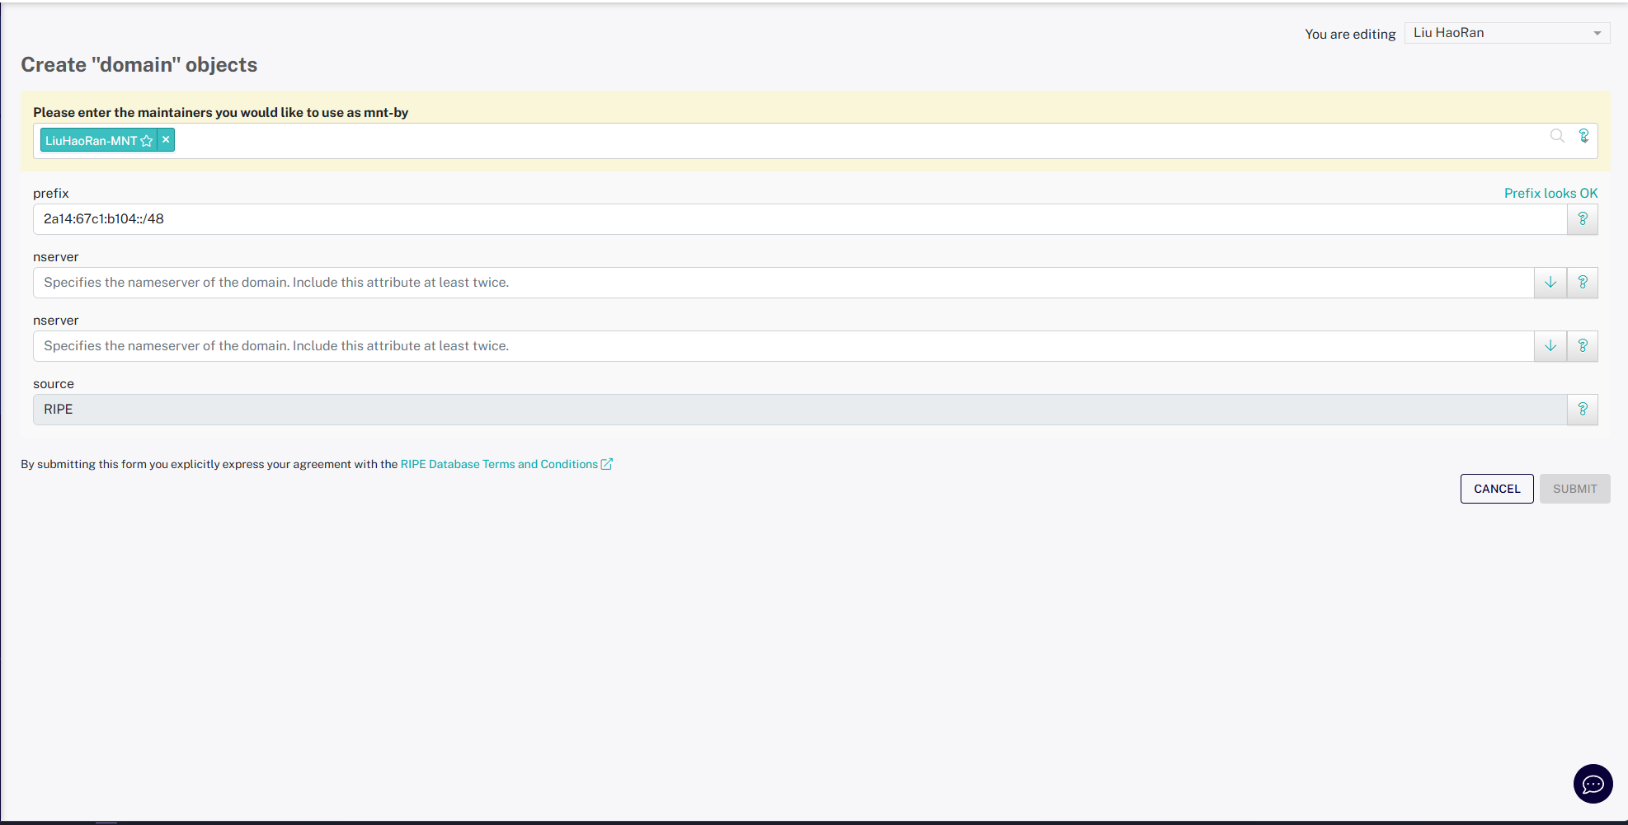This screenshot has height=825, width=1628.
Task: Click SUBMIT button
Action: (1575, 489)
